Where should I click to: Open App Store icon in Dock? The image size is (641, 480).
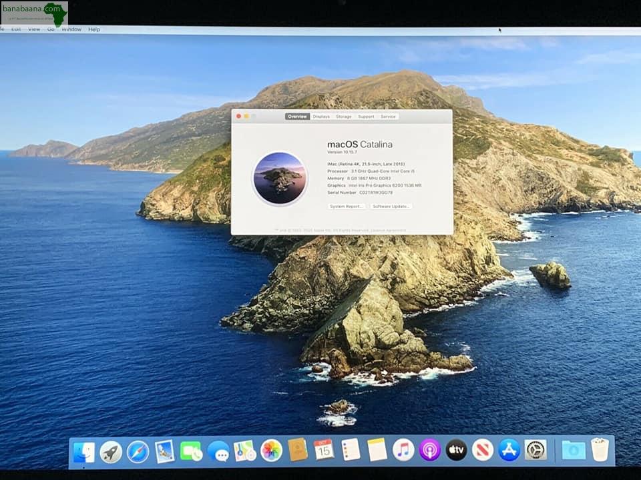(x=509, y=450)
